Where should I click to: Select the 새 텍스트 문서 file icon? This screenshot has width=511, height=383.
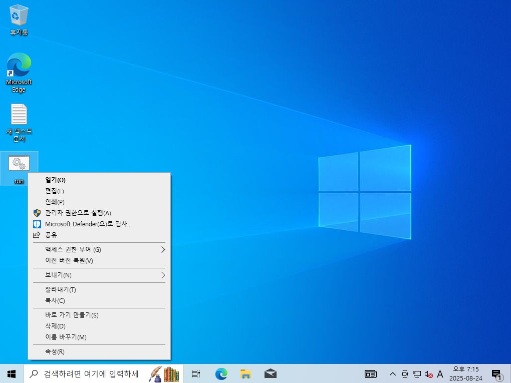coord(19,123)
